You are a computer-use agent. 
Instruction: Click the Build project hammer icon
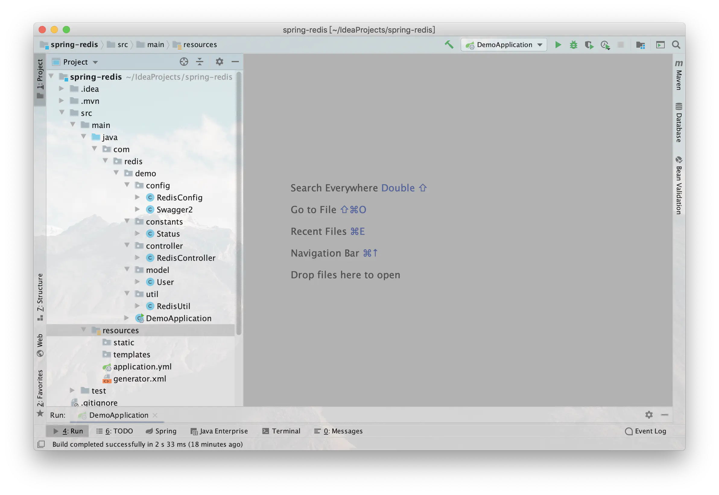(449, 45)
